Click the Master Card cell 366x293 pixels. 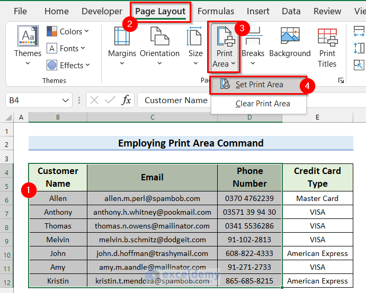(317, 198)
